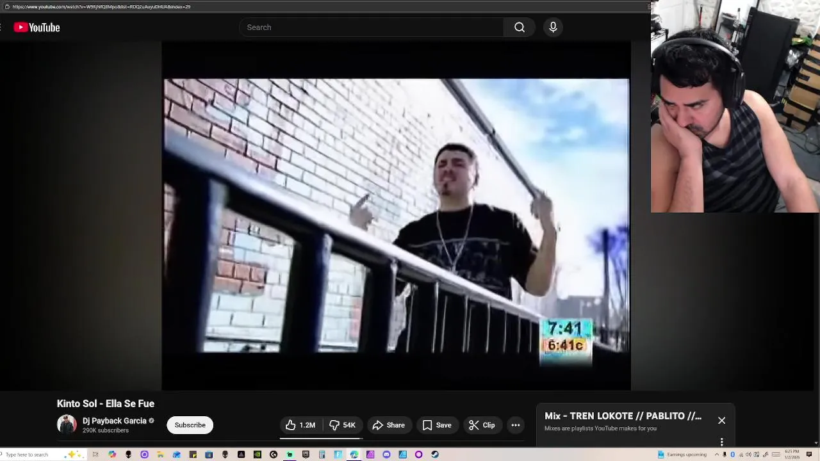The image size is (820, 461).
Task: Open Mix playlist panel options menu
Action: click(722, 442)
